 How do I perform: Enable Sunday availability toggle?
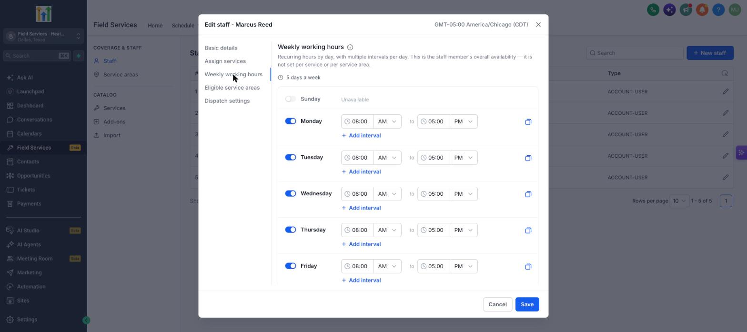291,99
